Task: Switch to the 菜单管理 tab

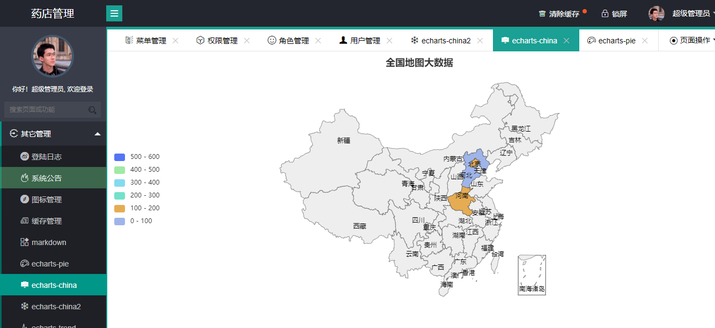Action: [x=151, y=41]
